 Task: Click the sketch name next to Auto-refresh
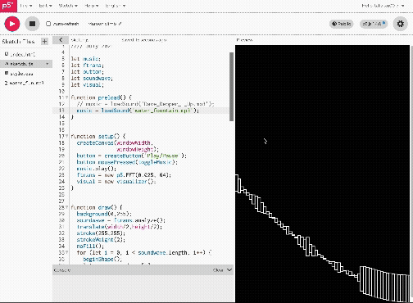point(102,24)
